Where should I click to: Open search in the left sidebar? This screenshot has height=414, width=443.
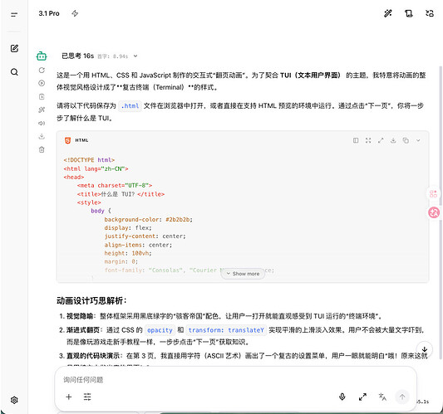pyautogui.click(x=14, y=72)
